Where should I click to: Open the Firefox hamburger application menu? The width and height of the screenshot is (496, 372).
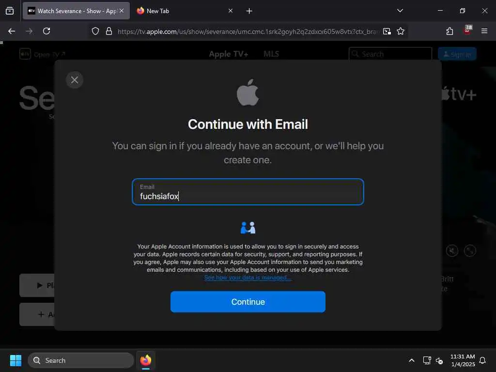pyautogui.click(x=484, y=31)
